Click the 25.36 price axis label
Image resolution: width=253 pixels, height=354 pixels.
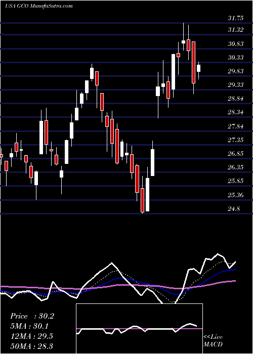pos(236,195)
